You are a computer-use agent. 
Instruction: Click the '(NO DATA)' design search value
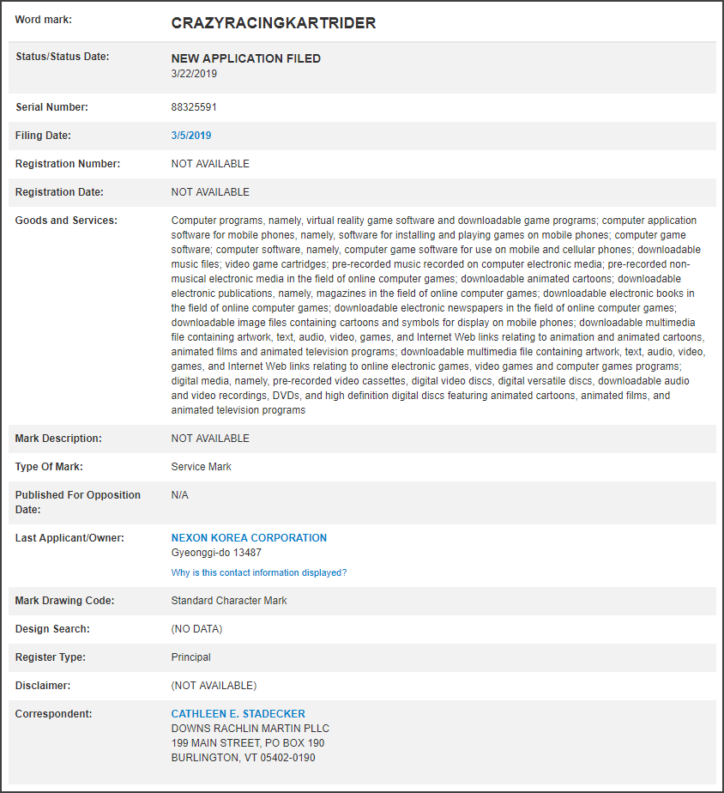196,629
